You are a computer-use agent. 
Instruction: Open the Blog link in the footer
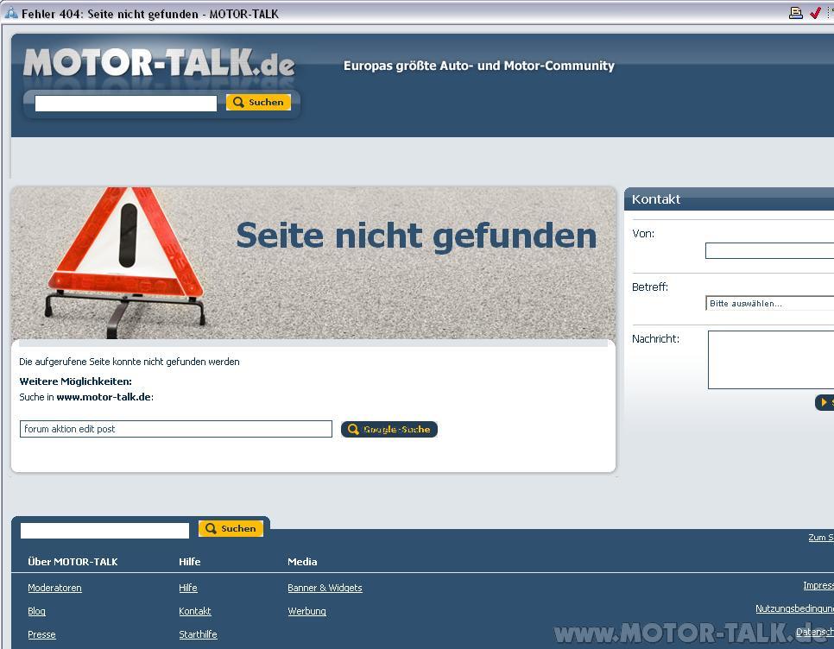[37, 611]
